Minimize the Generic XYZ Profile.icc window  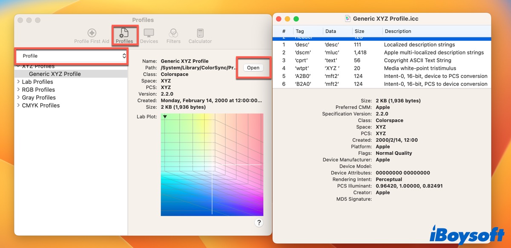tap(287, 19)
